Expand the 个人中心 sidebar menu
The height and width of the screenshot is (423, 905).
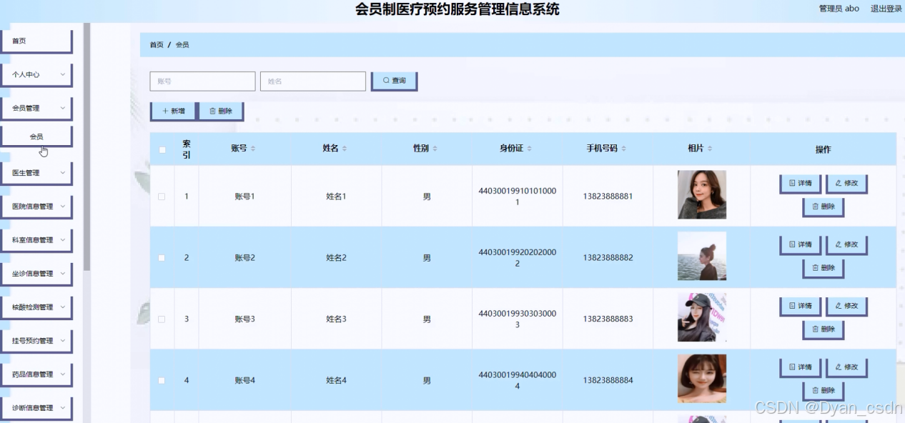coord(36,74)
